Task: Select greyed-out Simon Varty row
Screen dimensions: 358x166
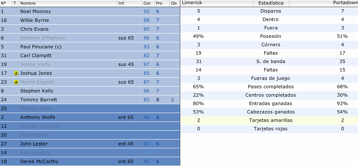Action: 90,64
